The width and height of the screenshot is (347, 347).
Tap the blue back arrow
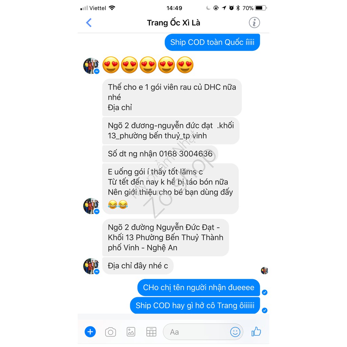[89, 23]
